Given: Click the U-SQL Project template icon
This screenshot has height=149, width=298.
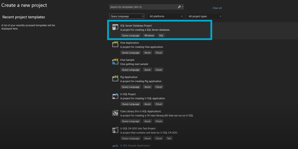Looking at the screenshot, I should [x=115, y=96].
